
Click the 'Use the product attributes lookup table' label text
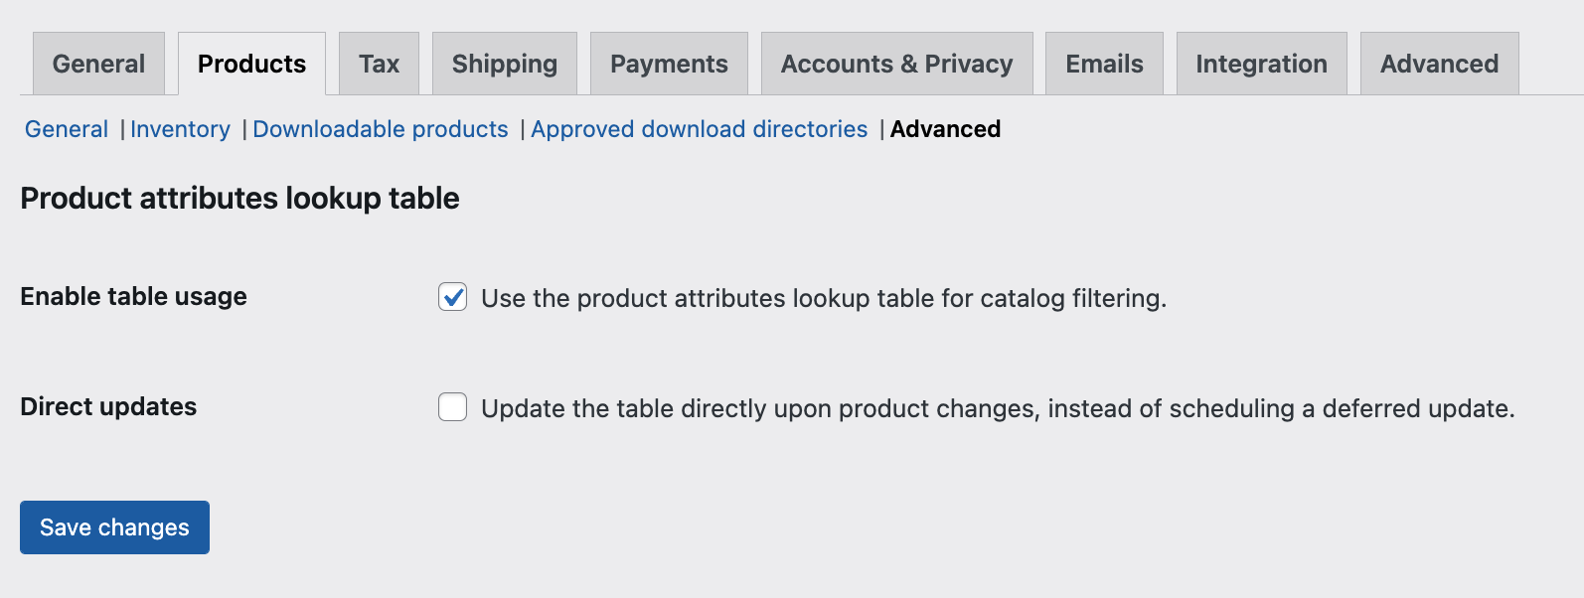coord(823,299)
